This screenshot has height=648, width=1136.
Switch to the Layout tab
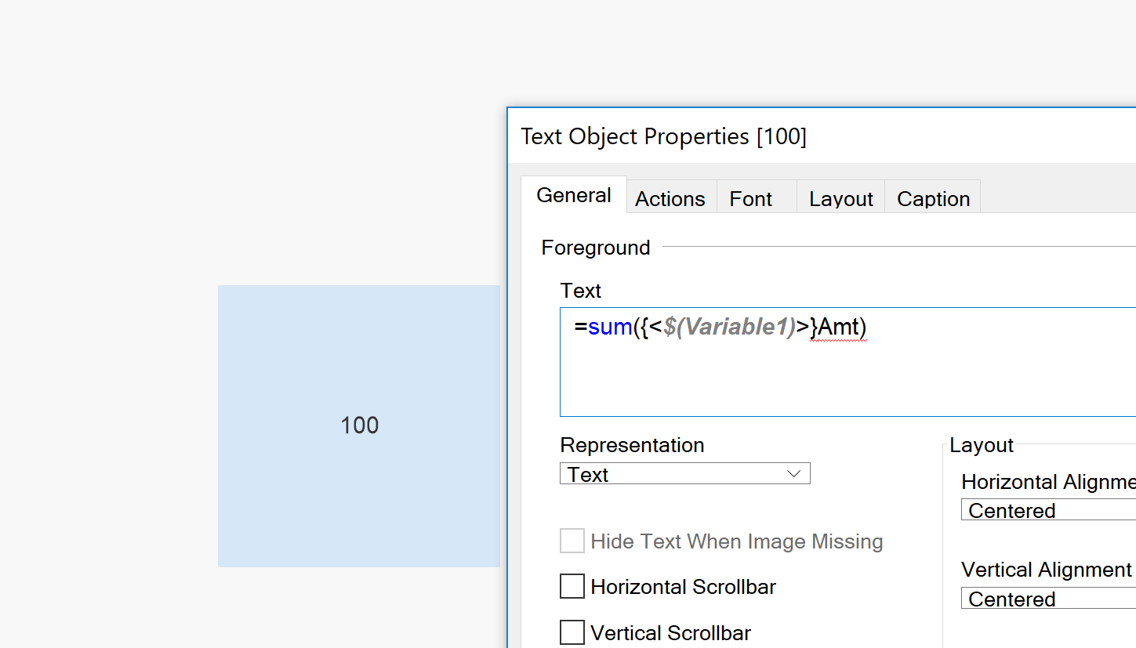(841, 198)
